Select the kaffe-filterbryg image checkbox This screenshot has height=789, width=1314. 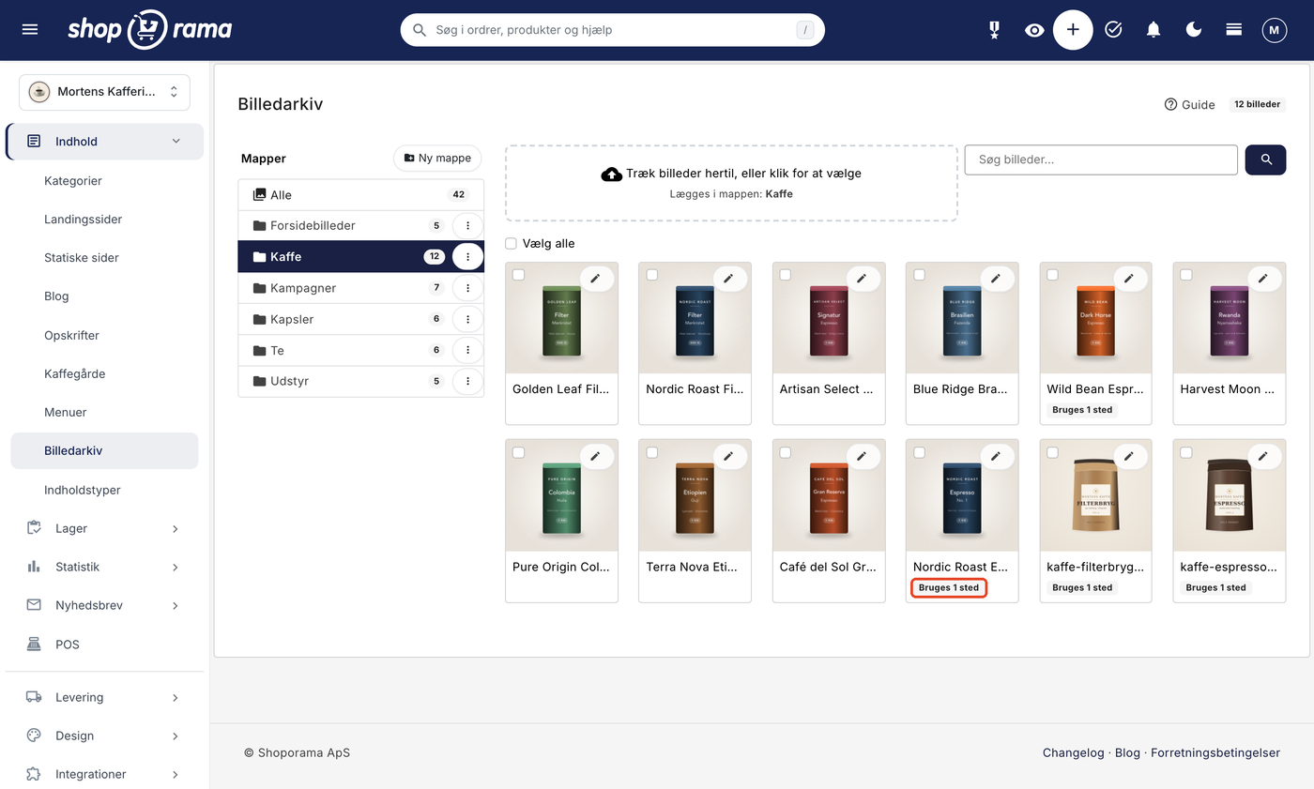click(x=1053, y=452)
